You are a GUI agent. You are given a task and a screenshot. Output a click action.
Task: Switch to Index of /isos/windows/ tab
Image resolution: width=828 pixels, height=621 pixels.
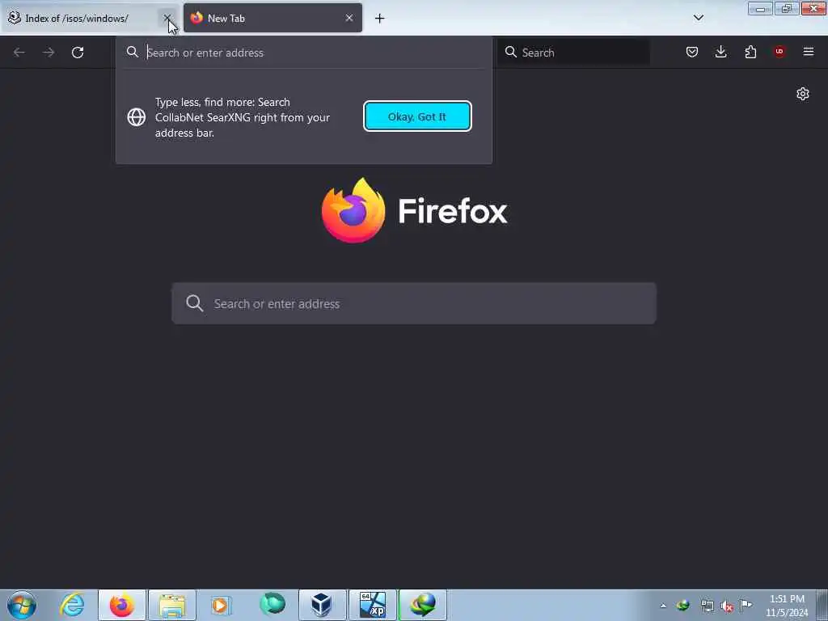click(x=91, y=19)
